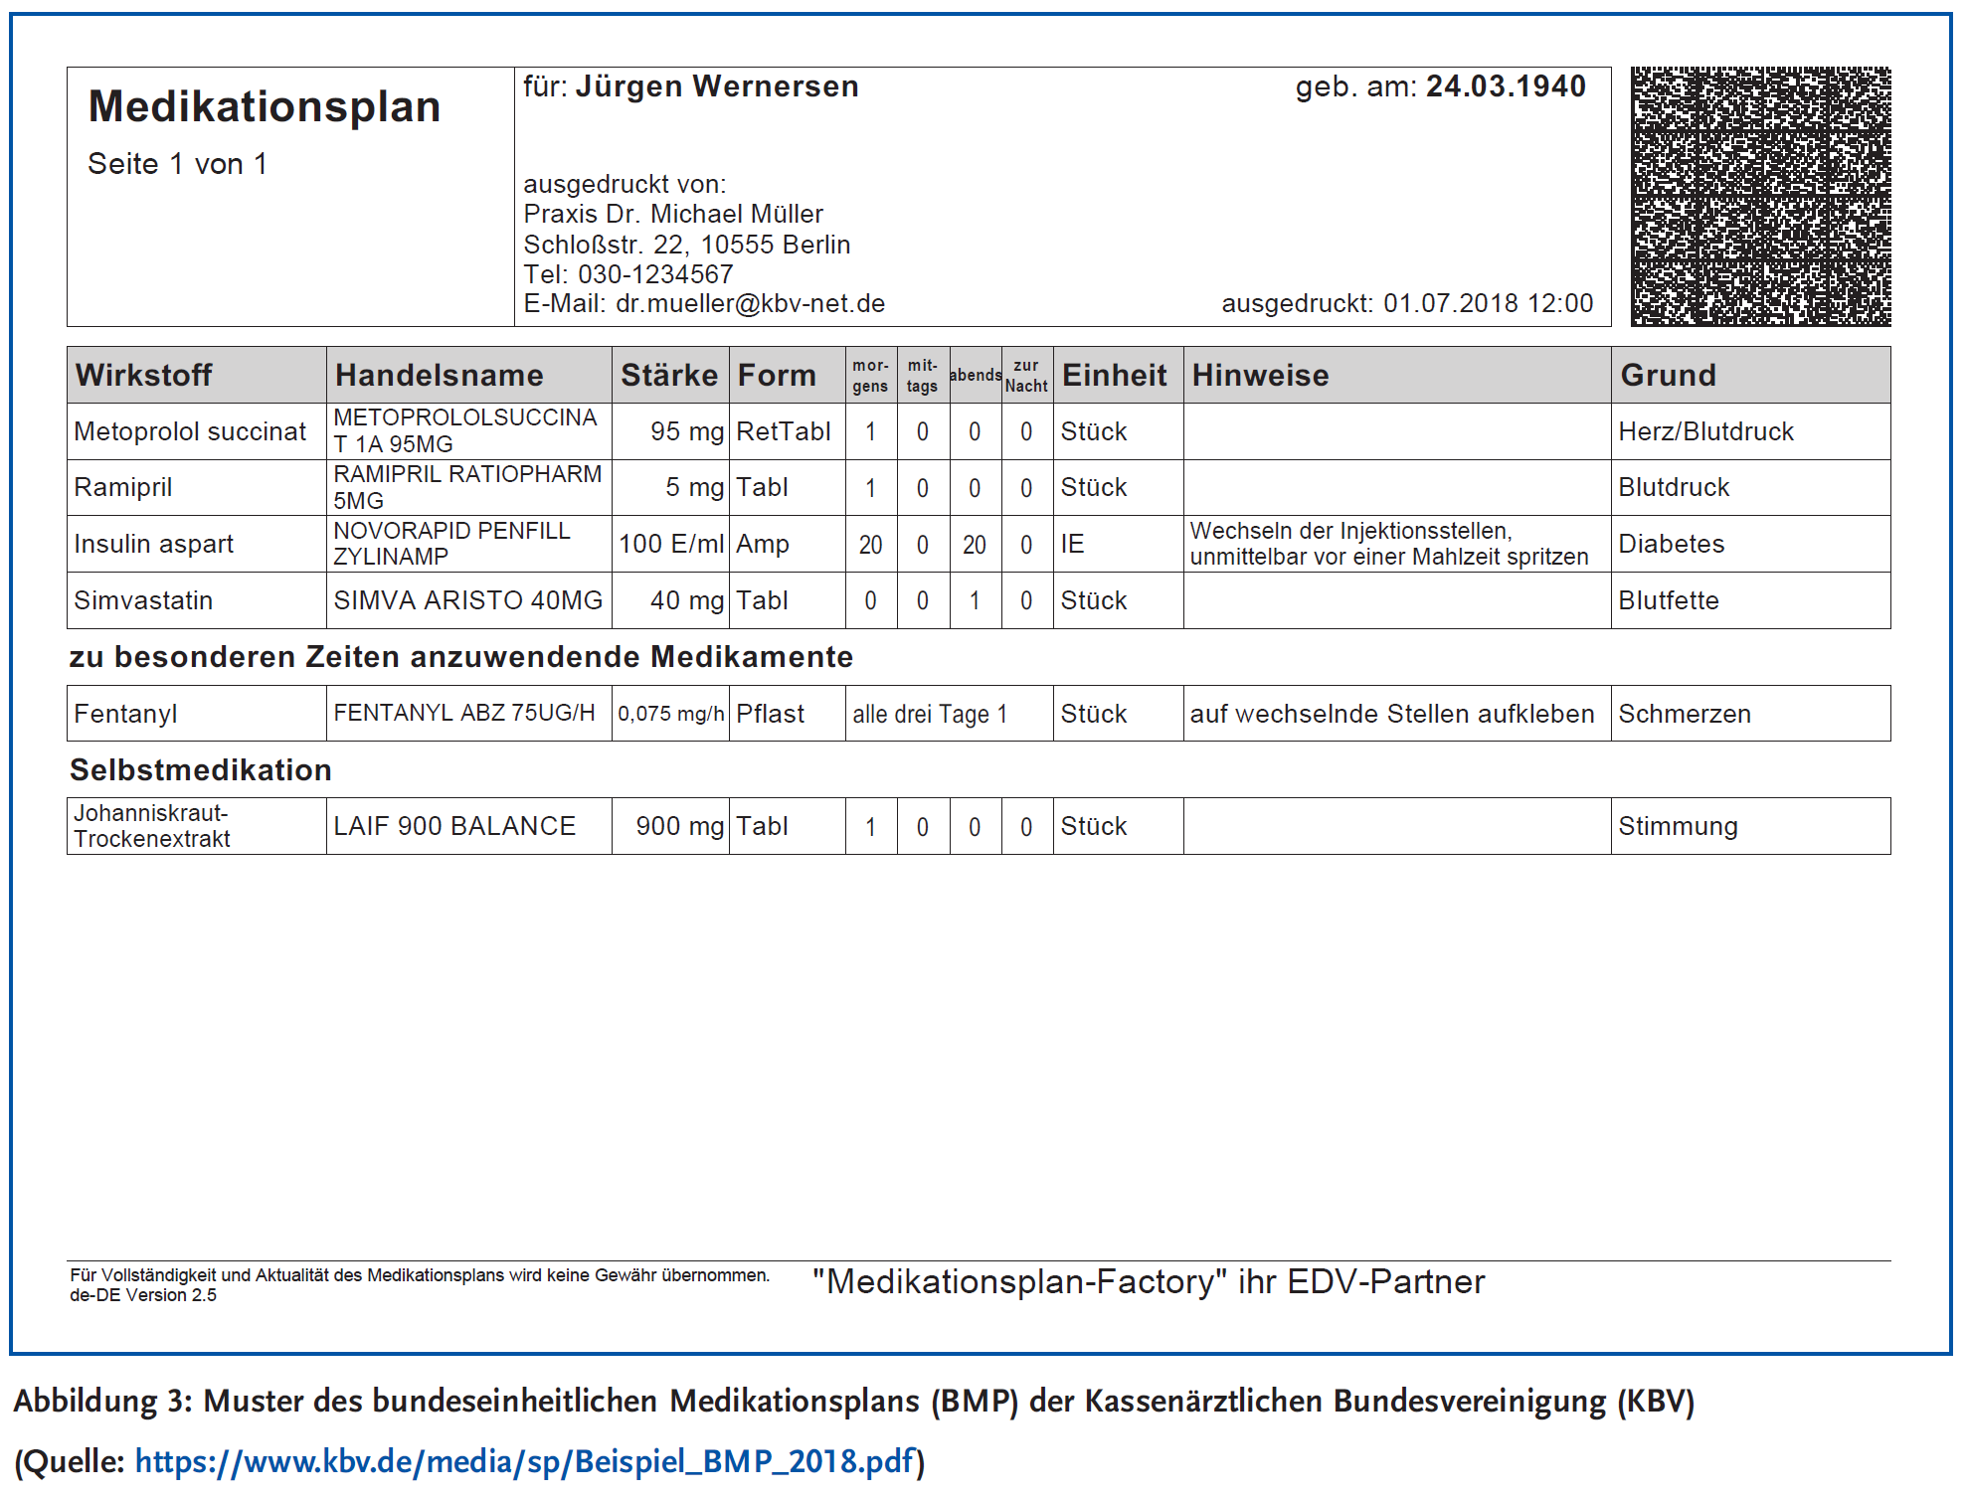
Task: Click the 100 E/ml strength cell
Action: pyautogui.click(x=671, y=544)
